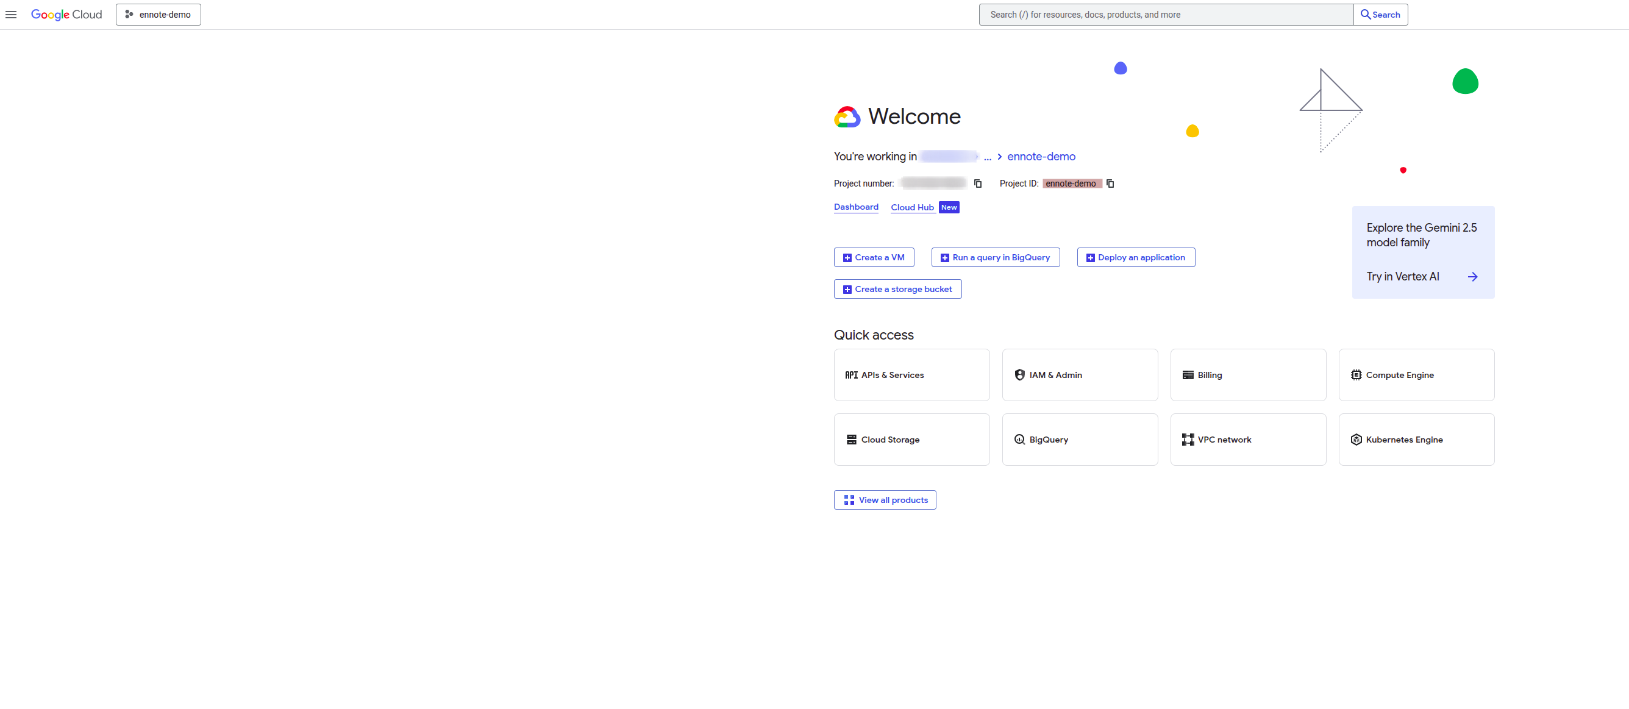Click the Billing card icon
This screenshot has width=1629, height=709.
(x=1188, y=375)
